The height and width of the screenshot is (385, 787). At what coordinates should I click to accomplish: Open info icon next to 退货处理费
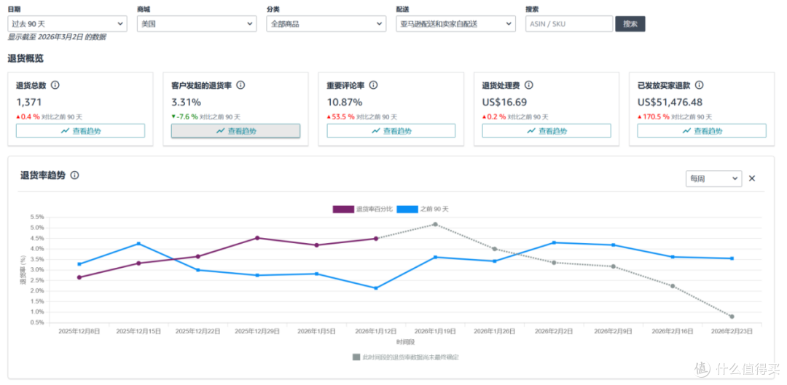click(528, 85)
